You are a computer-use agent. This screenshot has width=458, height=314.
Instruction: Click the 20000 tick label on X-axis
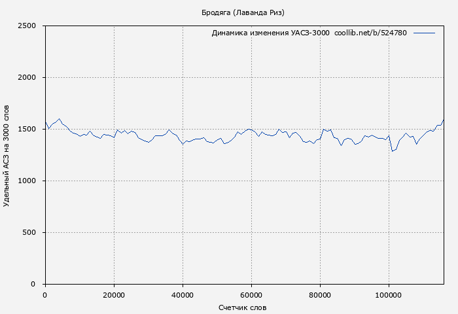pos(114,295)
